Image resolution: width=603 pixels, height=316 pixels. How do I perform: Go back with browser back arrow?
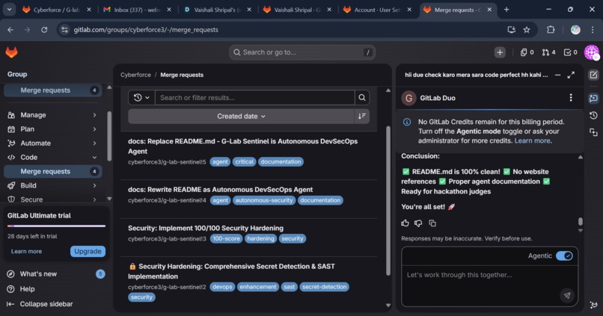(x=10, y=30)
